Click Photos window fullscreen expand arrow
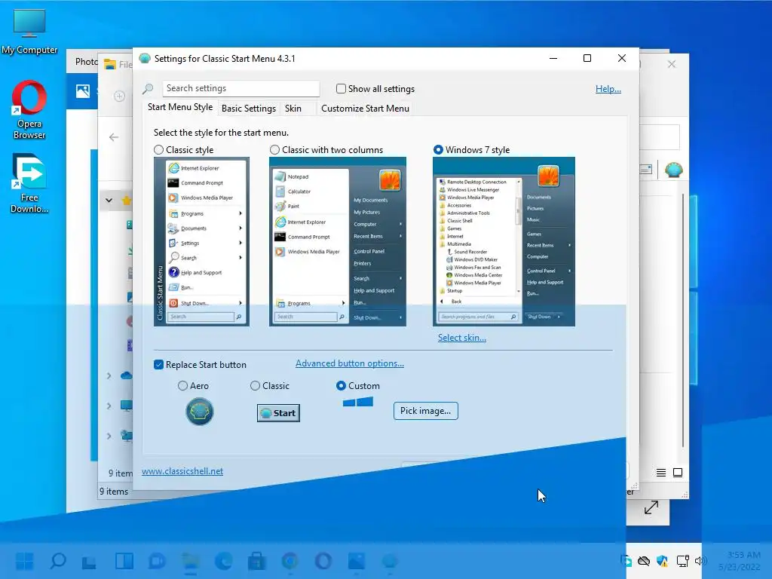 (x=651, y=507)
